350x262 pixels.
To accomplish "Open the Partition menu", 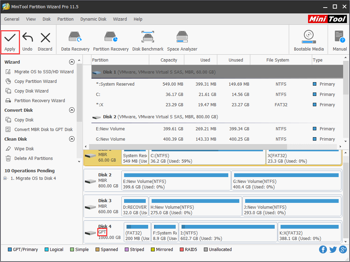I will pyautogui.click(x=65, y=19).
